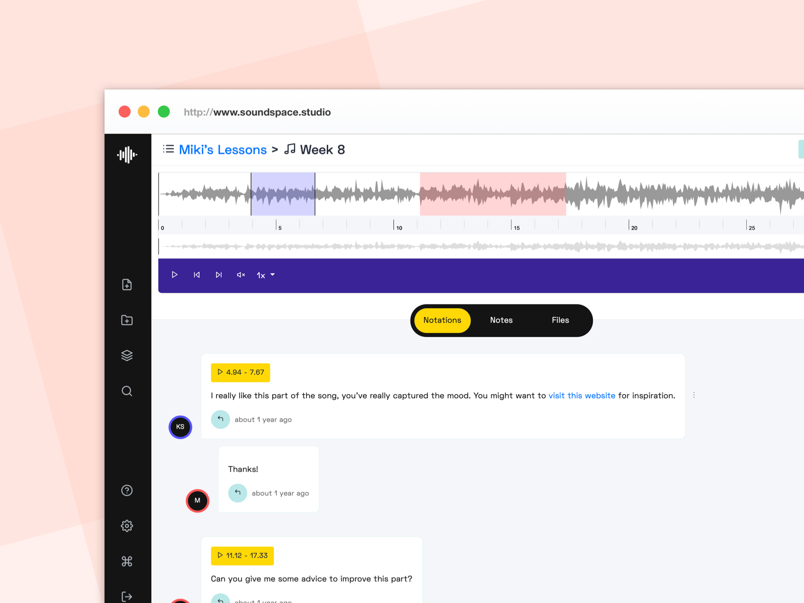The width and height of the screenshot is (804, 603).
Task: Start audio playback with the play button
Action: [174, 275]
